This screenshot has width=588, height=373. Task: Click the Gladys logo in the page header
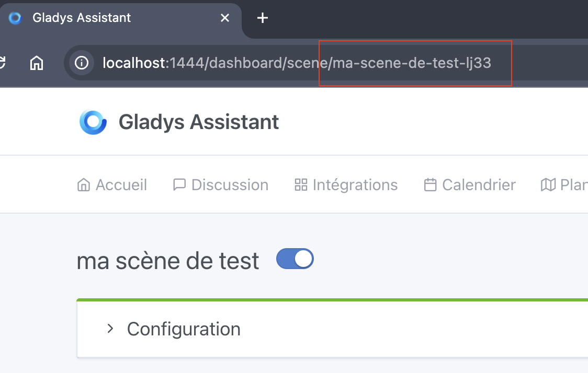pyautogui.click(x=93, y=122)
